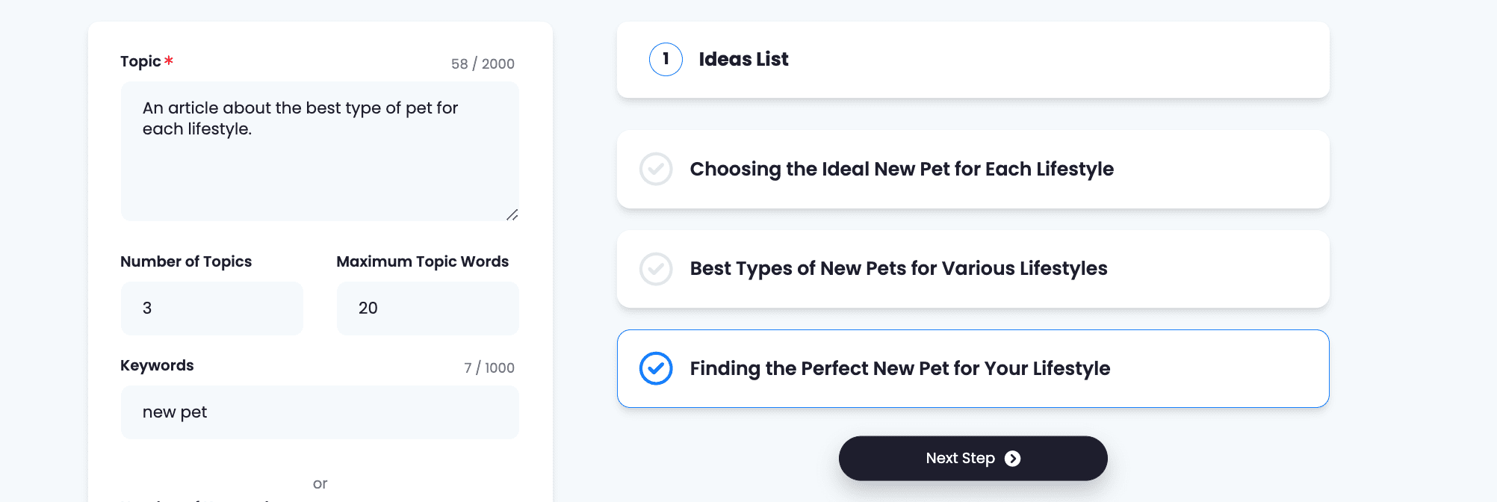
Task: Click the Ideas List heading text
Action: (743, 60)
